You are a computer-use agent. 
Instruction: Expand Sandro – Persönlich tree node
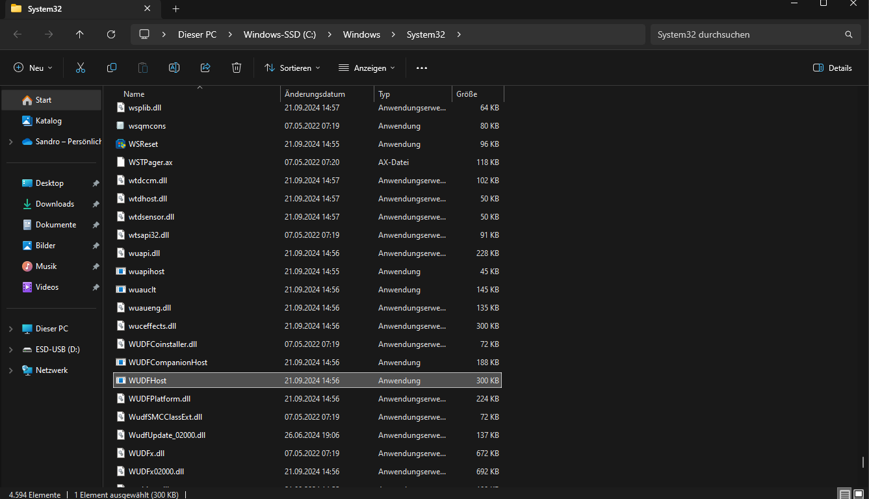pyautogui.click(x=10, y=142)
